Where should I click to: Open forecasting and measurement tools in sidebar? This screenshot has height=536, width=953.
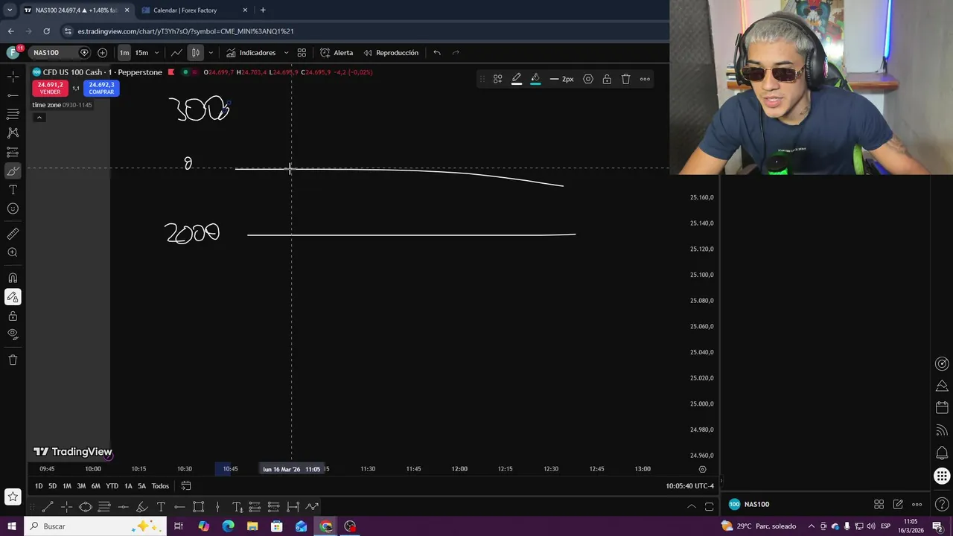click(13, 152)
